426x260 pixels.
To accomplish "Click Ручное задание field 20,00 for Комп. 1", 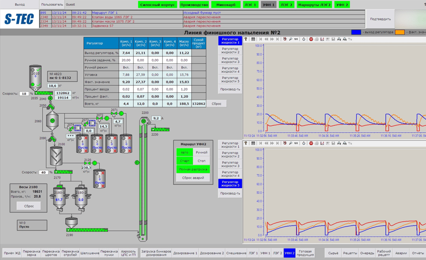I will click(126, 60).
